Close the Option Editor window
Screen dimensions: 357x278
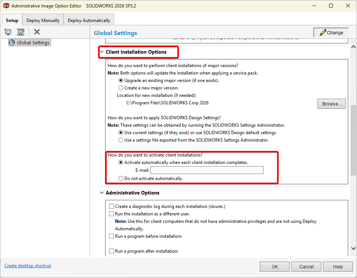pos(348,6)
